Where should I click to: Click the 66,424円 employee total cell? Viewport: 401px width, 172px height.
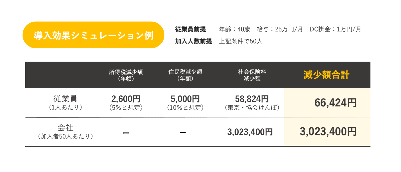pos(335,103)
